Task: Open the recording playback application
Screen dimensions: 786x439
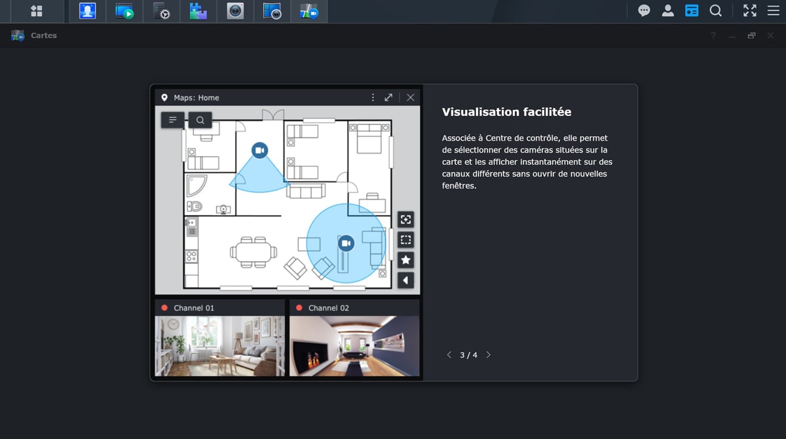Action: [x=124, y=11]
